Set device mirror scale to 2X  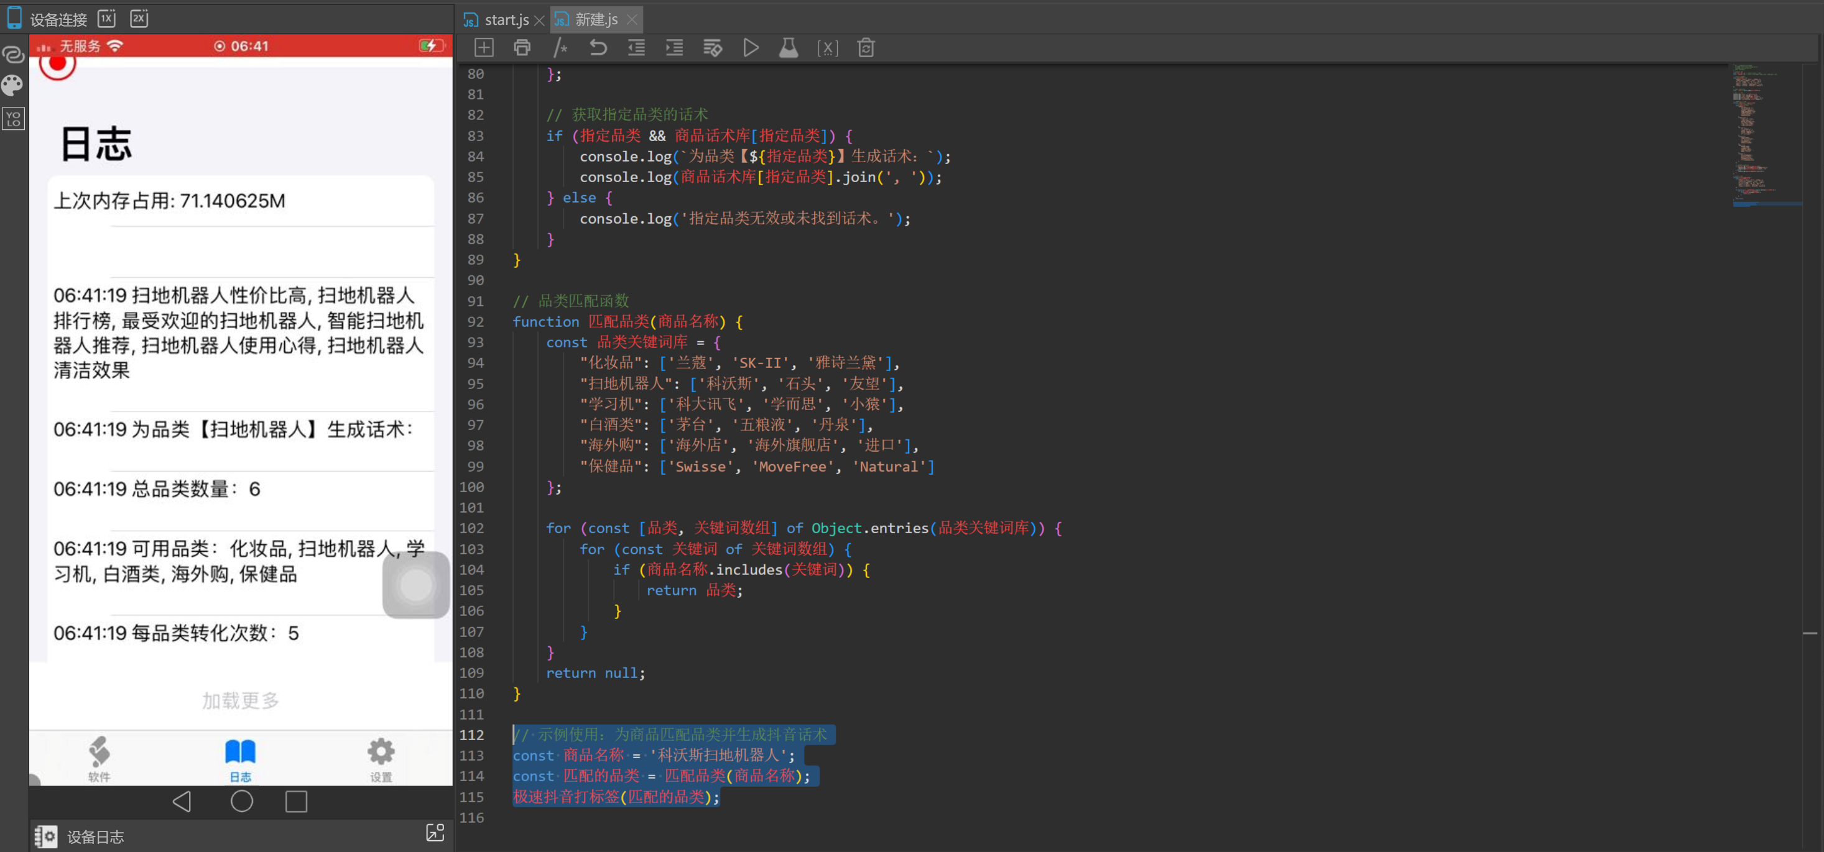click(139, 19)
